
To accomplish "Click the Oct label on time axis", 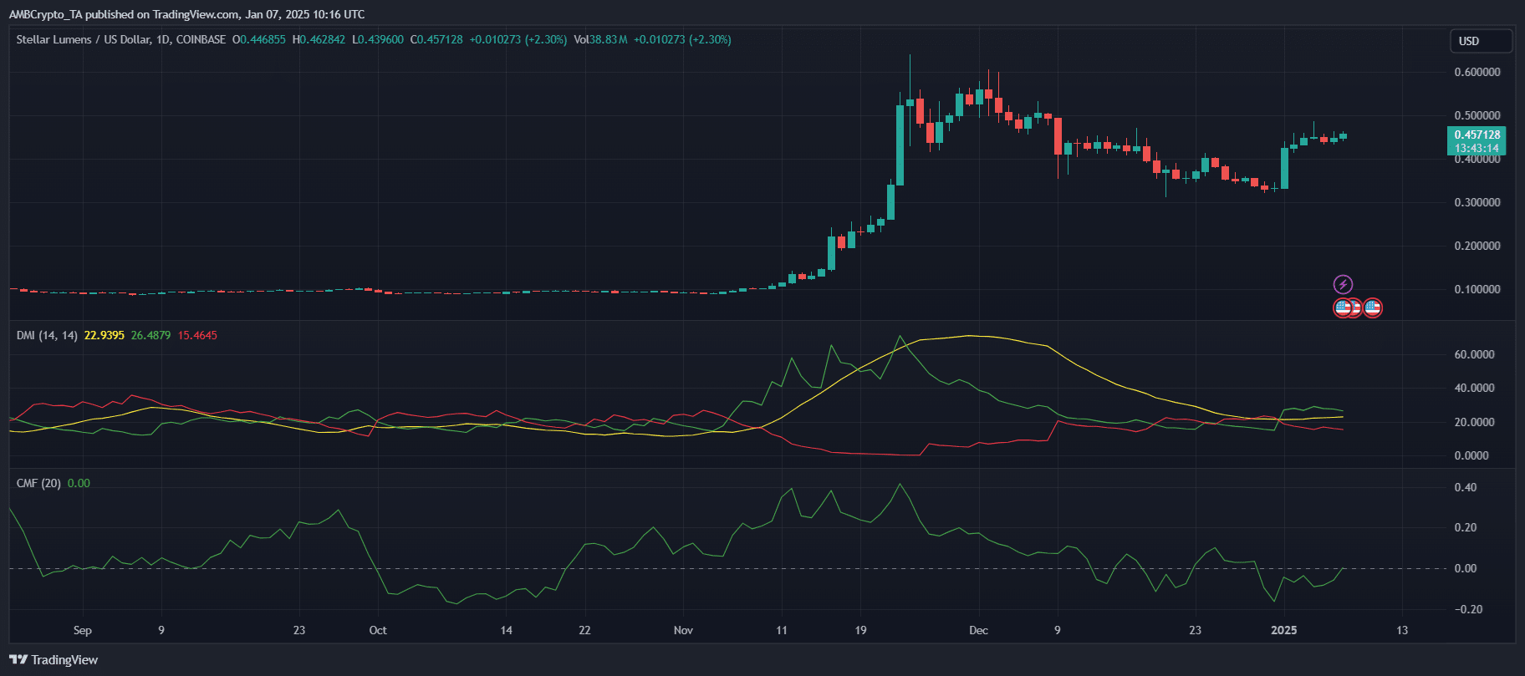I will pos(378,630).
